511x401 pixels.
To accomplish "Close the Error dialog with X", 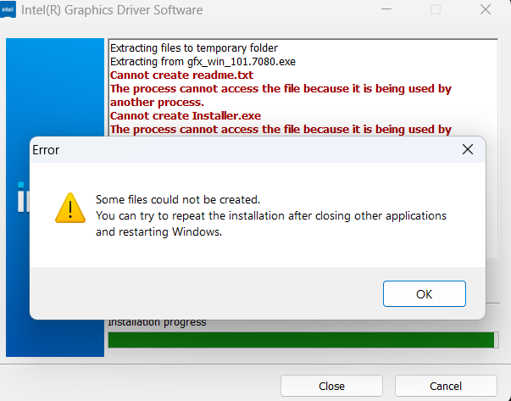I will coord(468,150).
